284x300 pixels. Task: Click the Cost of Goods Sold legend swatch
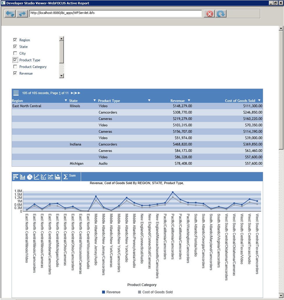click(x=139, y=292)
